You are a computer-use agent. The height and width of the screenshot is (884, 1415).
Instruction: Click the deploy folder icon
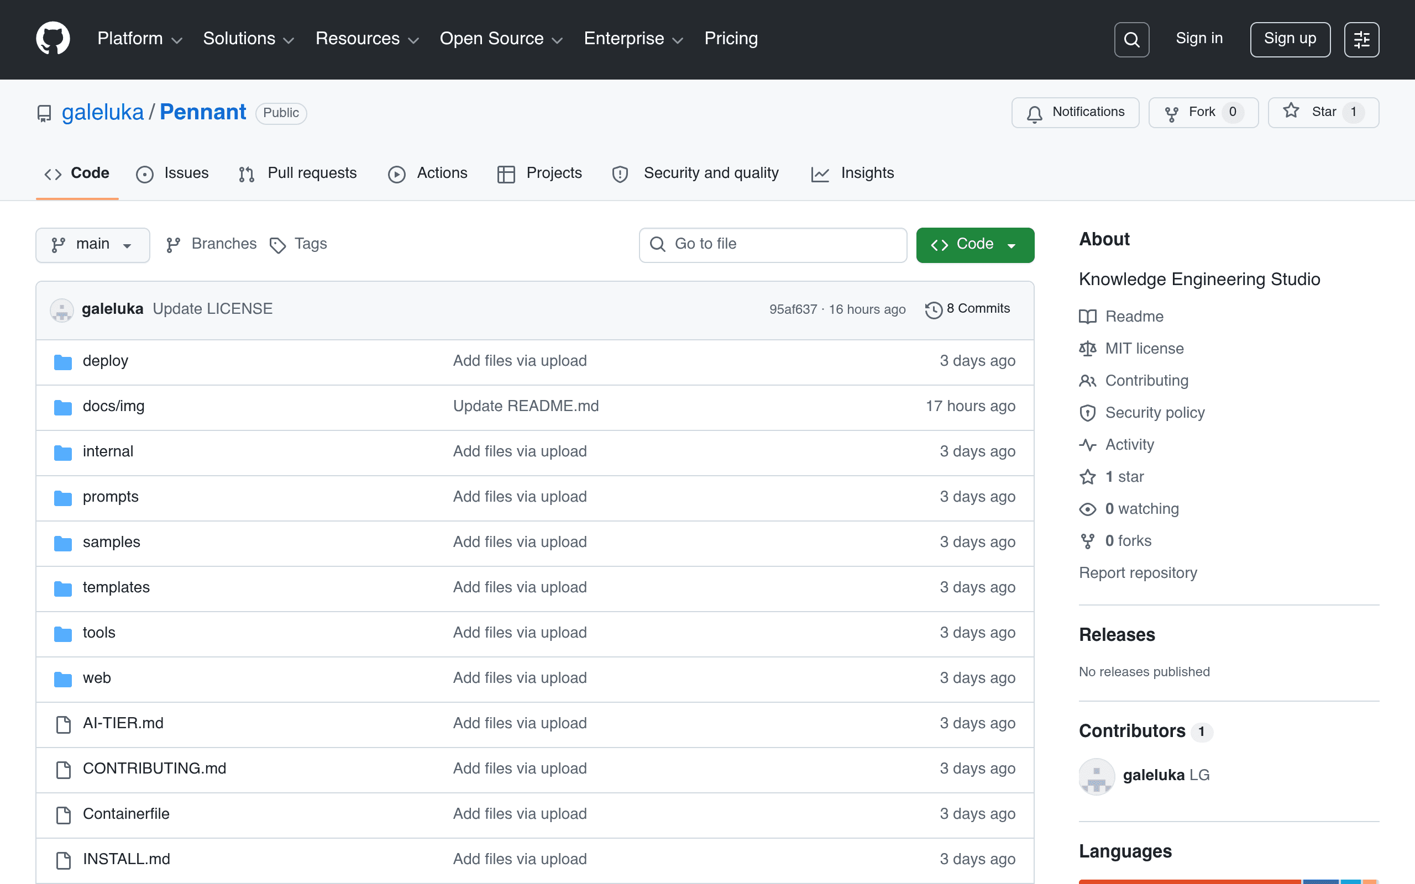(63, 362)
